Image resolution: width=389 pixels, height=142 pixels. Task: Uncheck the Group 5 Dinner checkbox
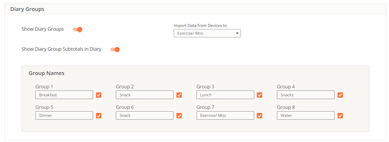99,116
